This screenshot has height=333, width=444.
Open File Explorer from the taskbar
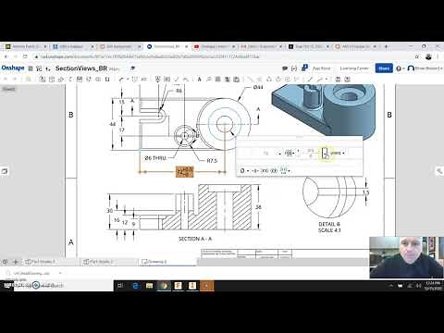150,286
